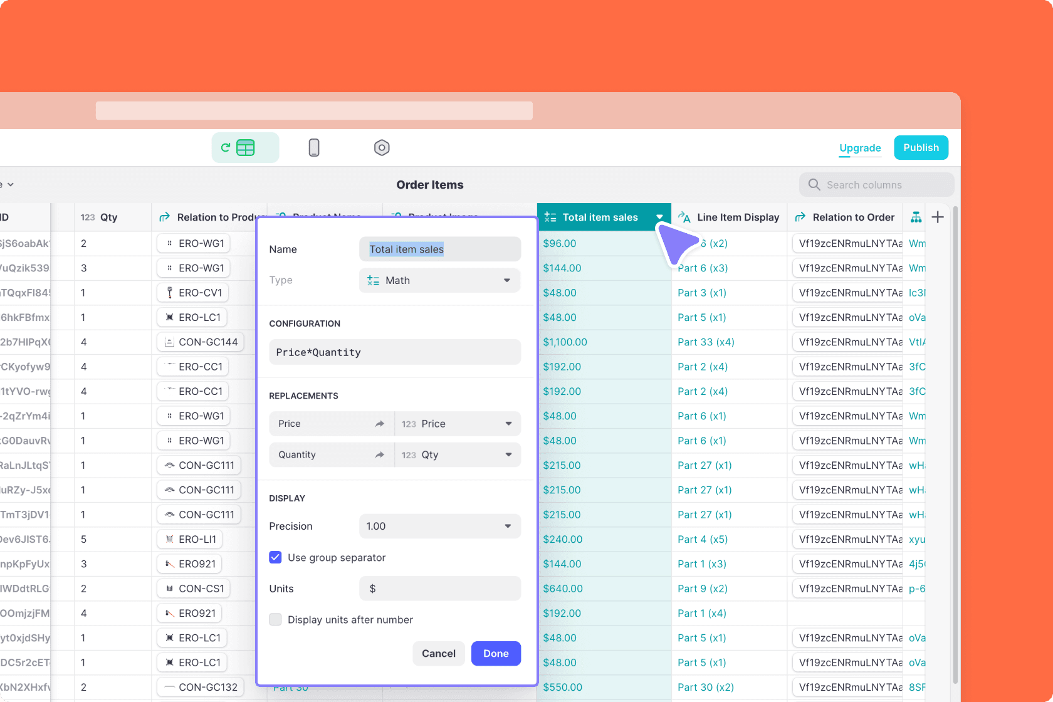The height and width of the screenshot is (702, 1053).
Task: Switch to mobile layout view
Action: [x=314, y=148]
